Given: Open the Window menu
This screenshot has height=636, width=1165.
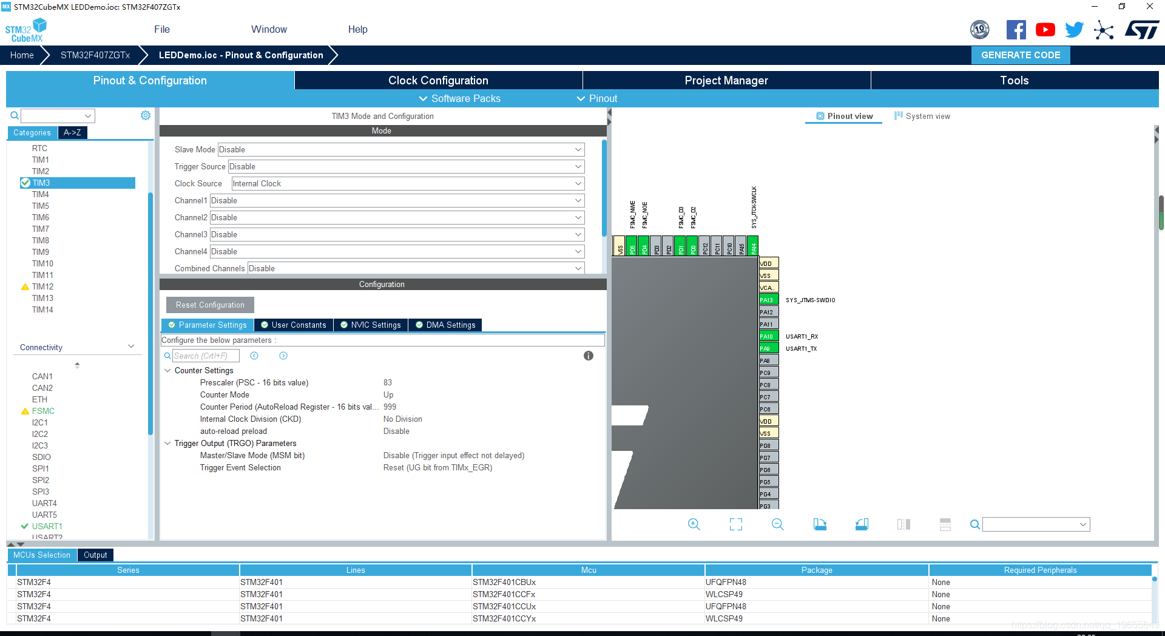Looking at the screenshot, I should (x=269, y=29).
